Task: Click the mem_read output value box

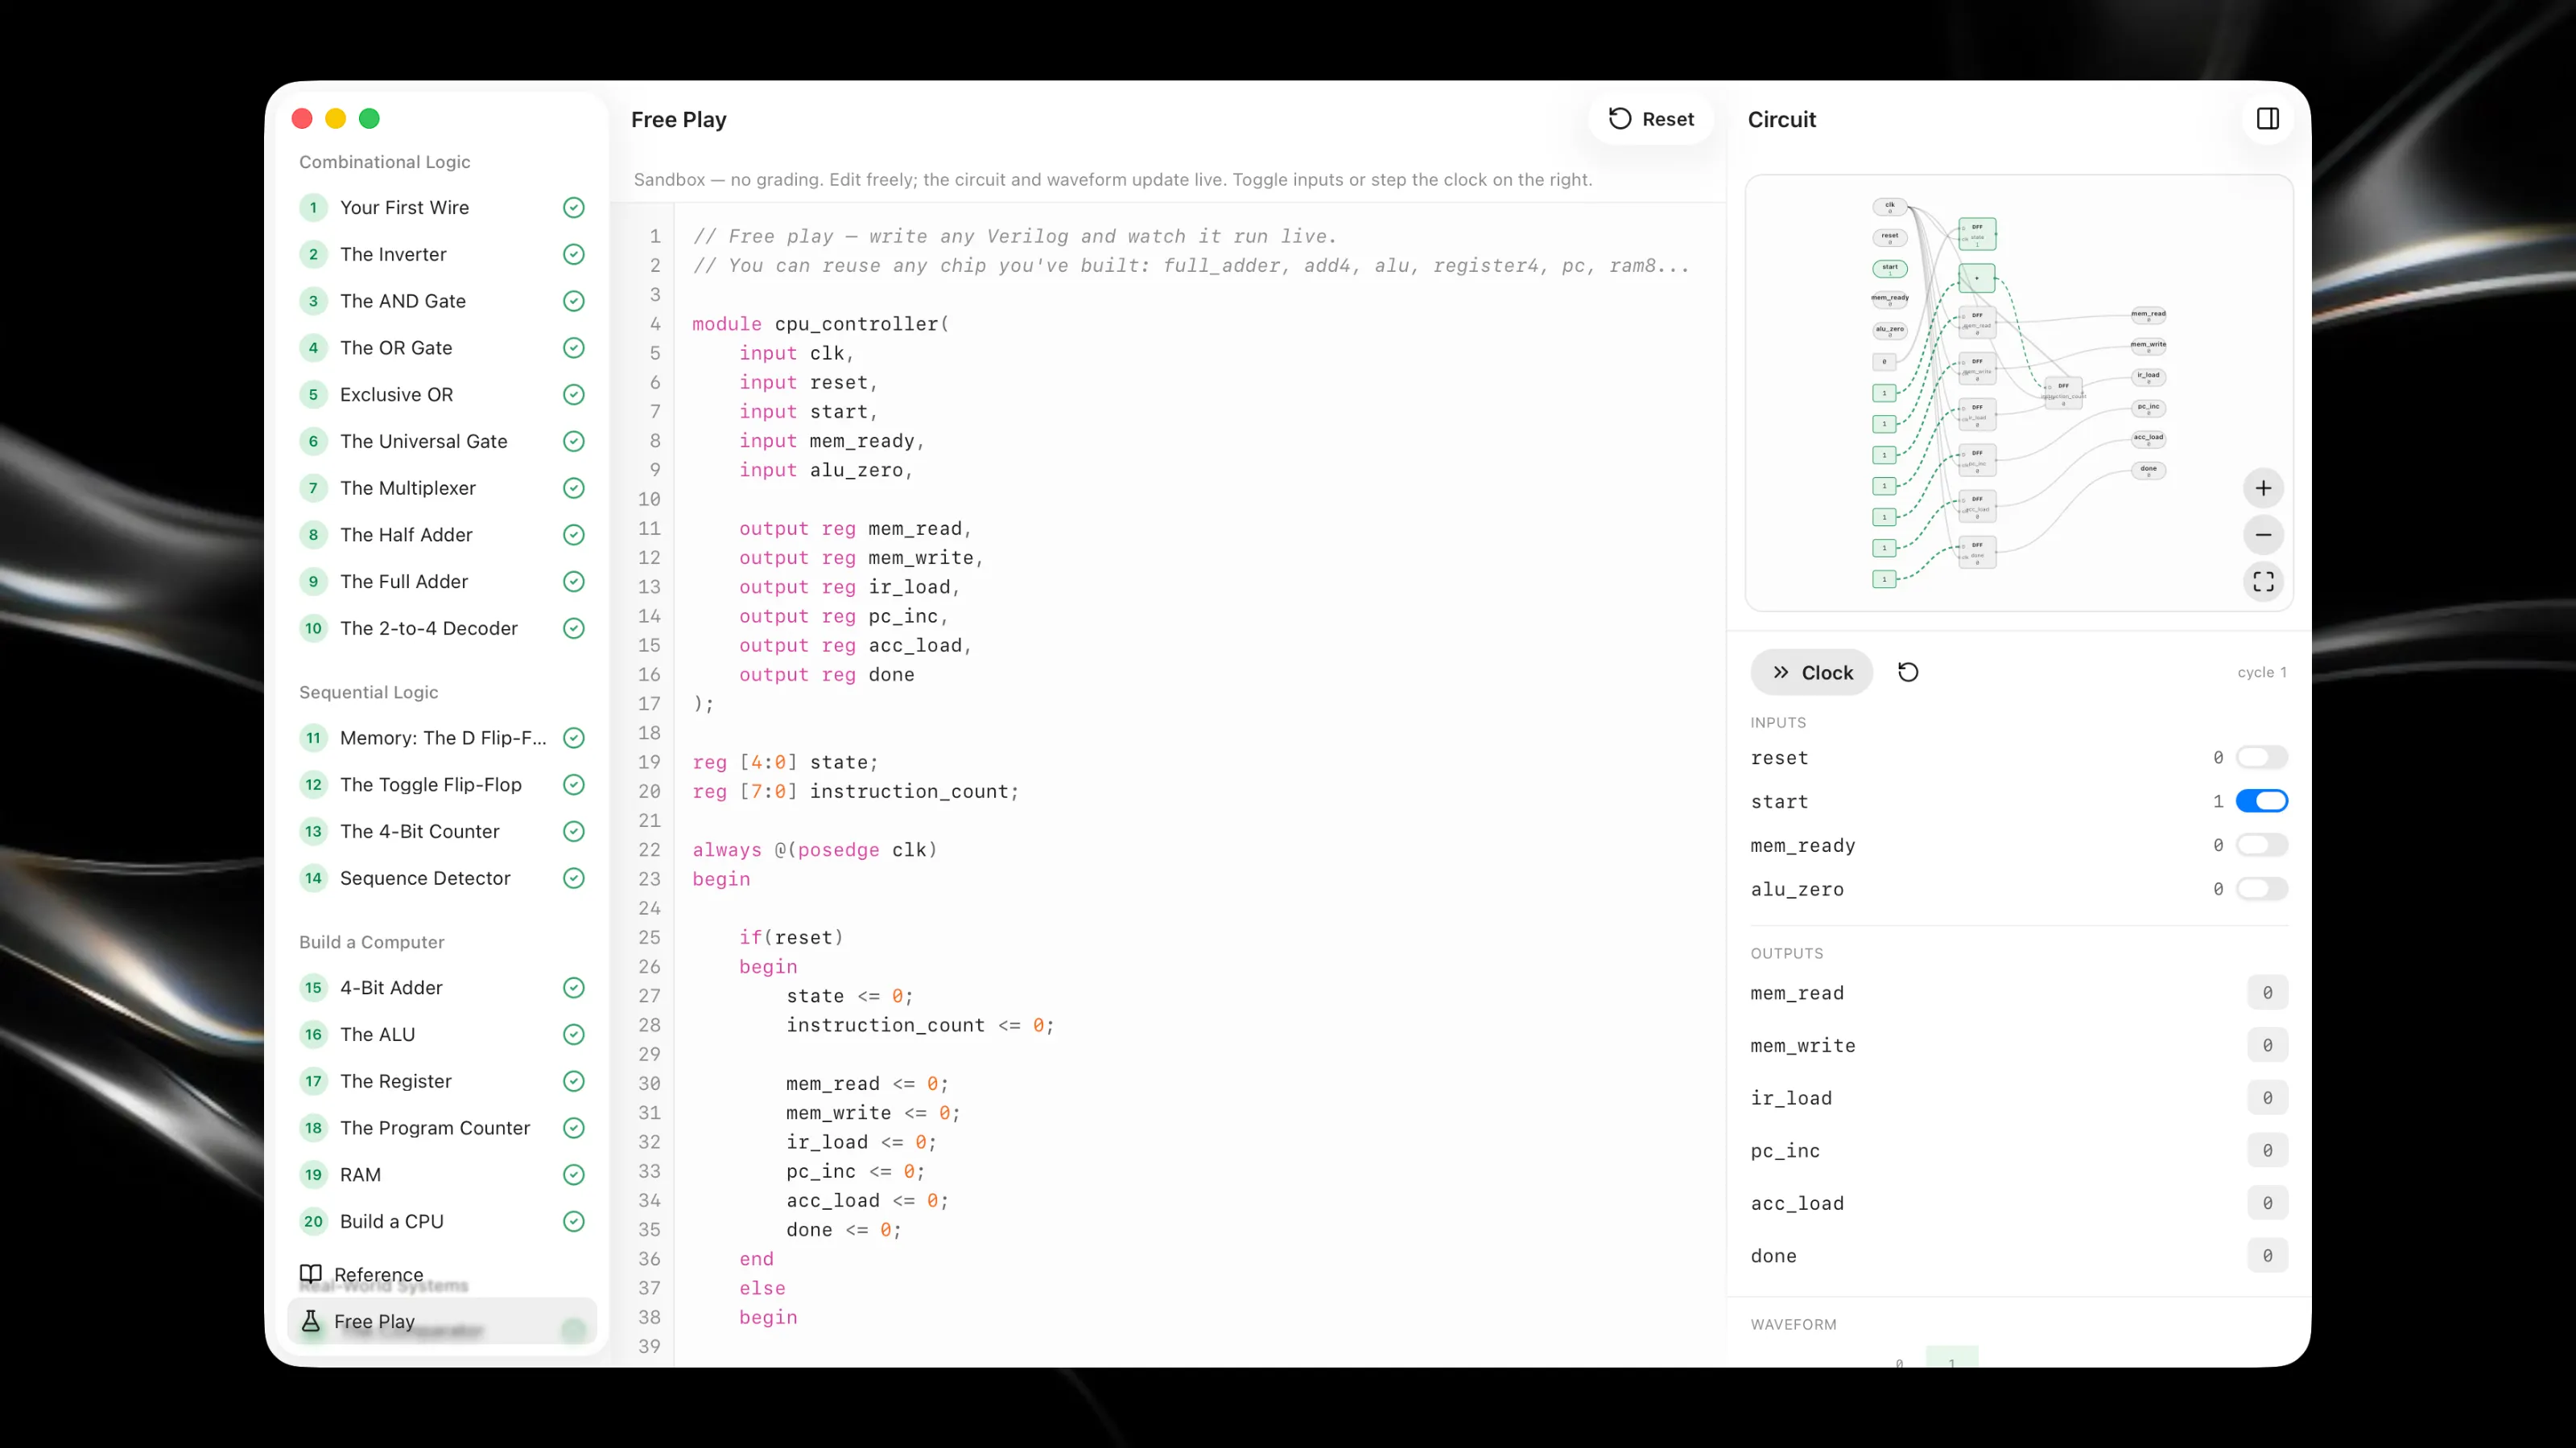Action: click(2267, 993)
